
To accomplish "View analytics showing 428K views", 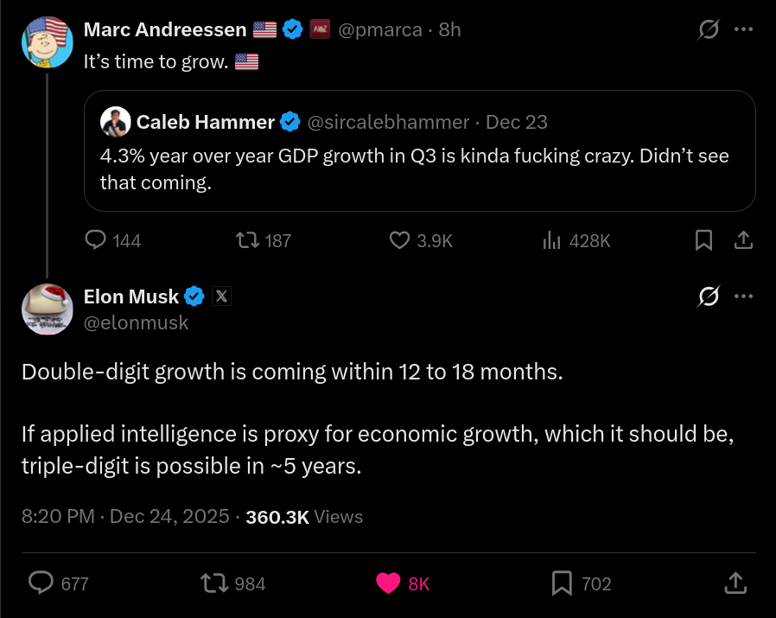I will click(x=551, y=241).
